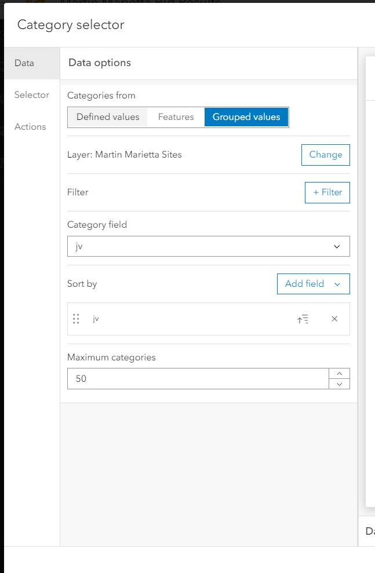Open the Category field dropdown chevron

(x=337, y=246)
